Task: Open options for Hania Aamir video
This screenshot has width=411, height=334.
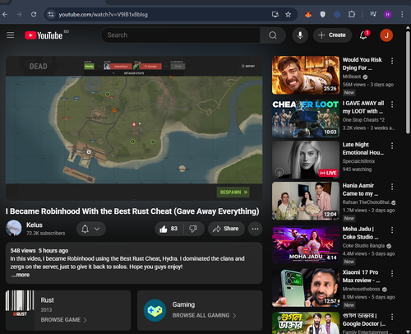Action: point(392,187)
